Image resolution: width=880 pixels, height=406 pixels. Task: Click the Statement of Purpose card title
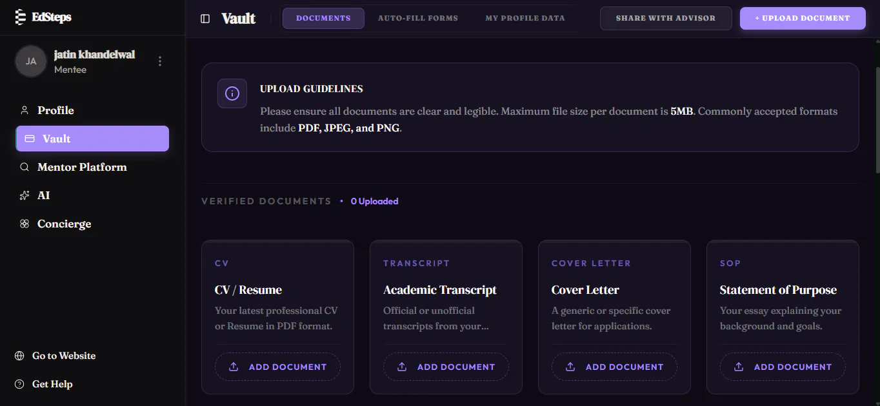pyautogui.click(x=778, y=290)
